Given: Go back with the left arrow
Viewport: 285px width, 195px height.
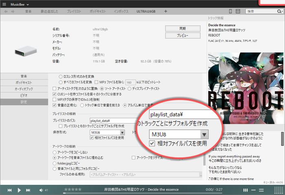Looking at the screenshot, I should 6,11.
